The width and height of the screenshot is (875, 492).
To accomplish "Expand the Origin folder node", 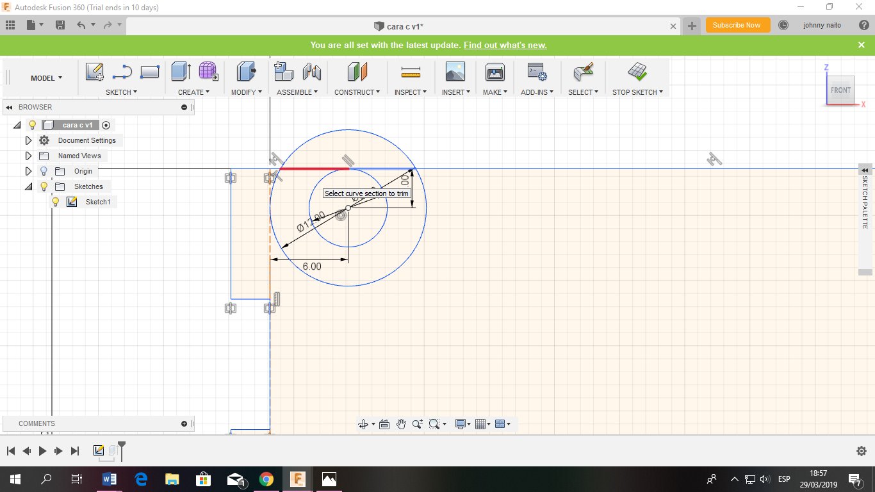I will [28, 171].
